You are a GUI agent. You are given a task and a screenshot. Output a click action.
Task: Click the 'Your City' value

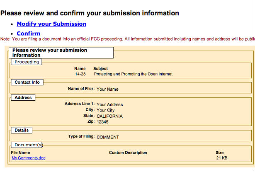point(105,110)
